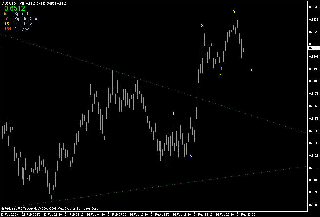Select the Elliott wave label 5
Viewport: 320px width, 217px height.
tap(234, 12)
